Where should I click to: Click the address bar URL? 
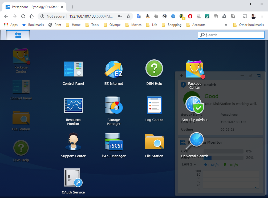pyautogui.click(x=91, y=16)
